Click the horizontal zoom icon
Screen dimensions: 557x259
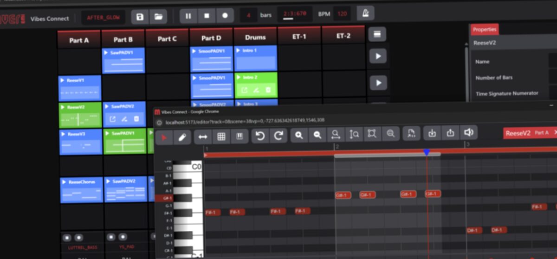(335, 135)
